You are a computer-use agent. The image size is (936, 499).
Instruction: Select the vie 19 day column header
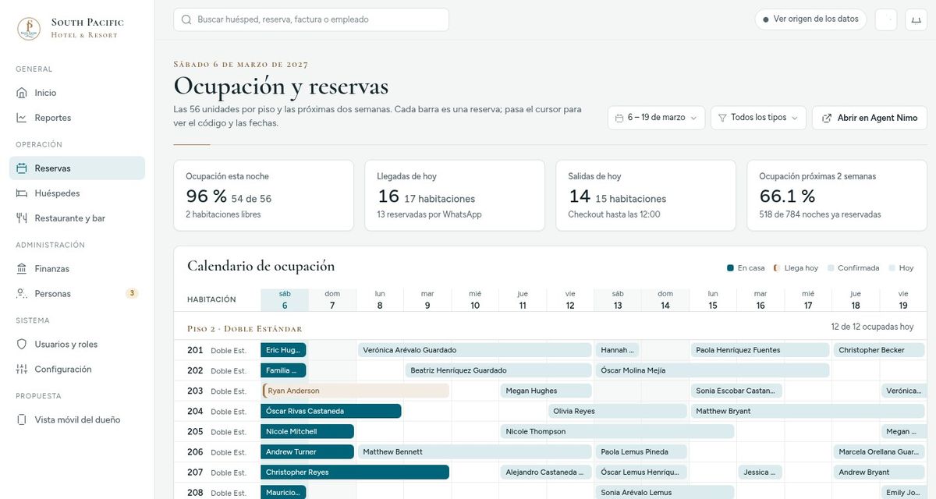(x=903, y=300)
